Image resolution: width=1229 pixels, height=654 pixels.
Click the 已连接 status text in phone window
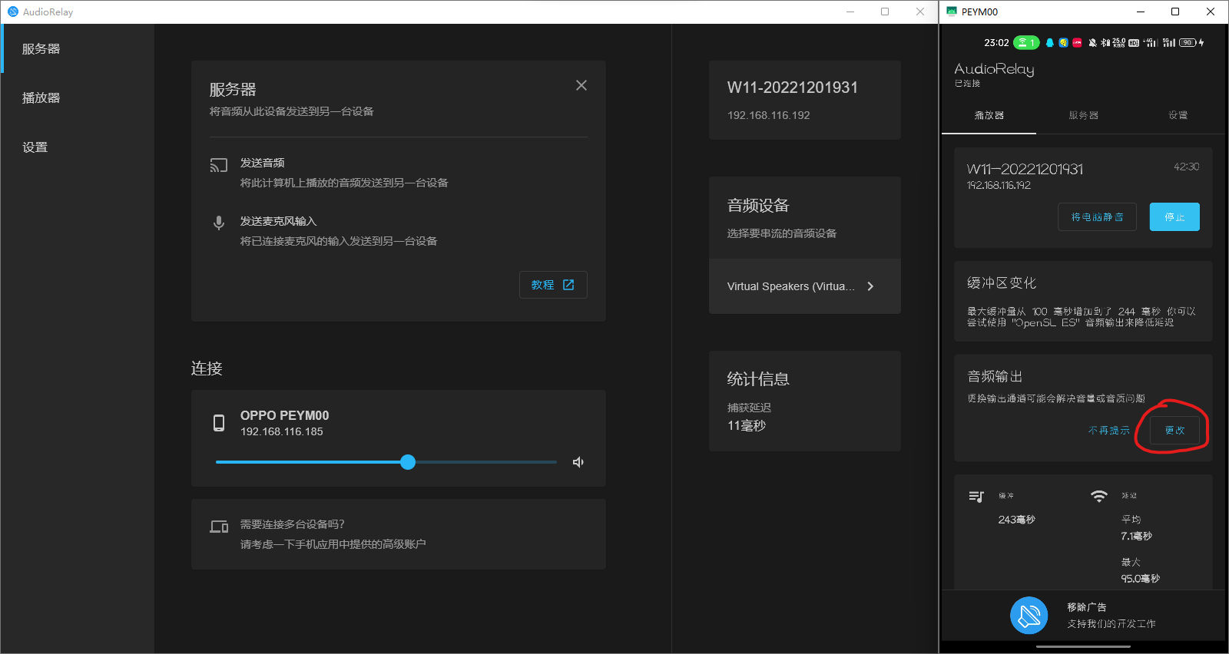point(968,83)
